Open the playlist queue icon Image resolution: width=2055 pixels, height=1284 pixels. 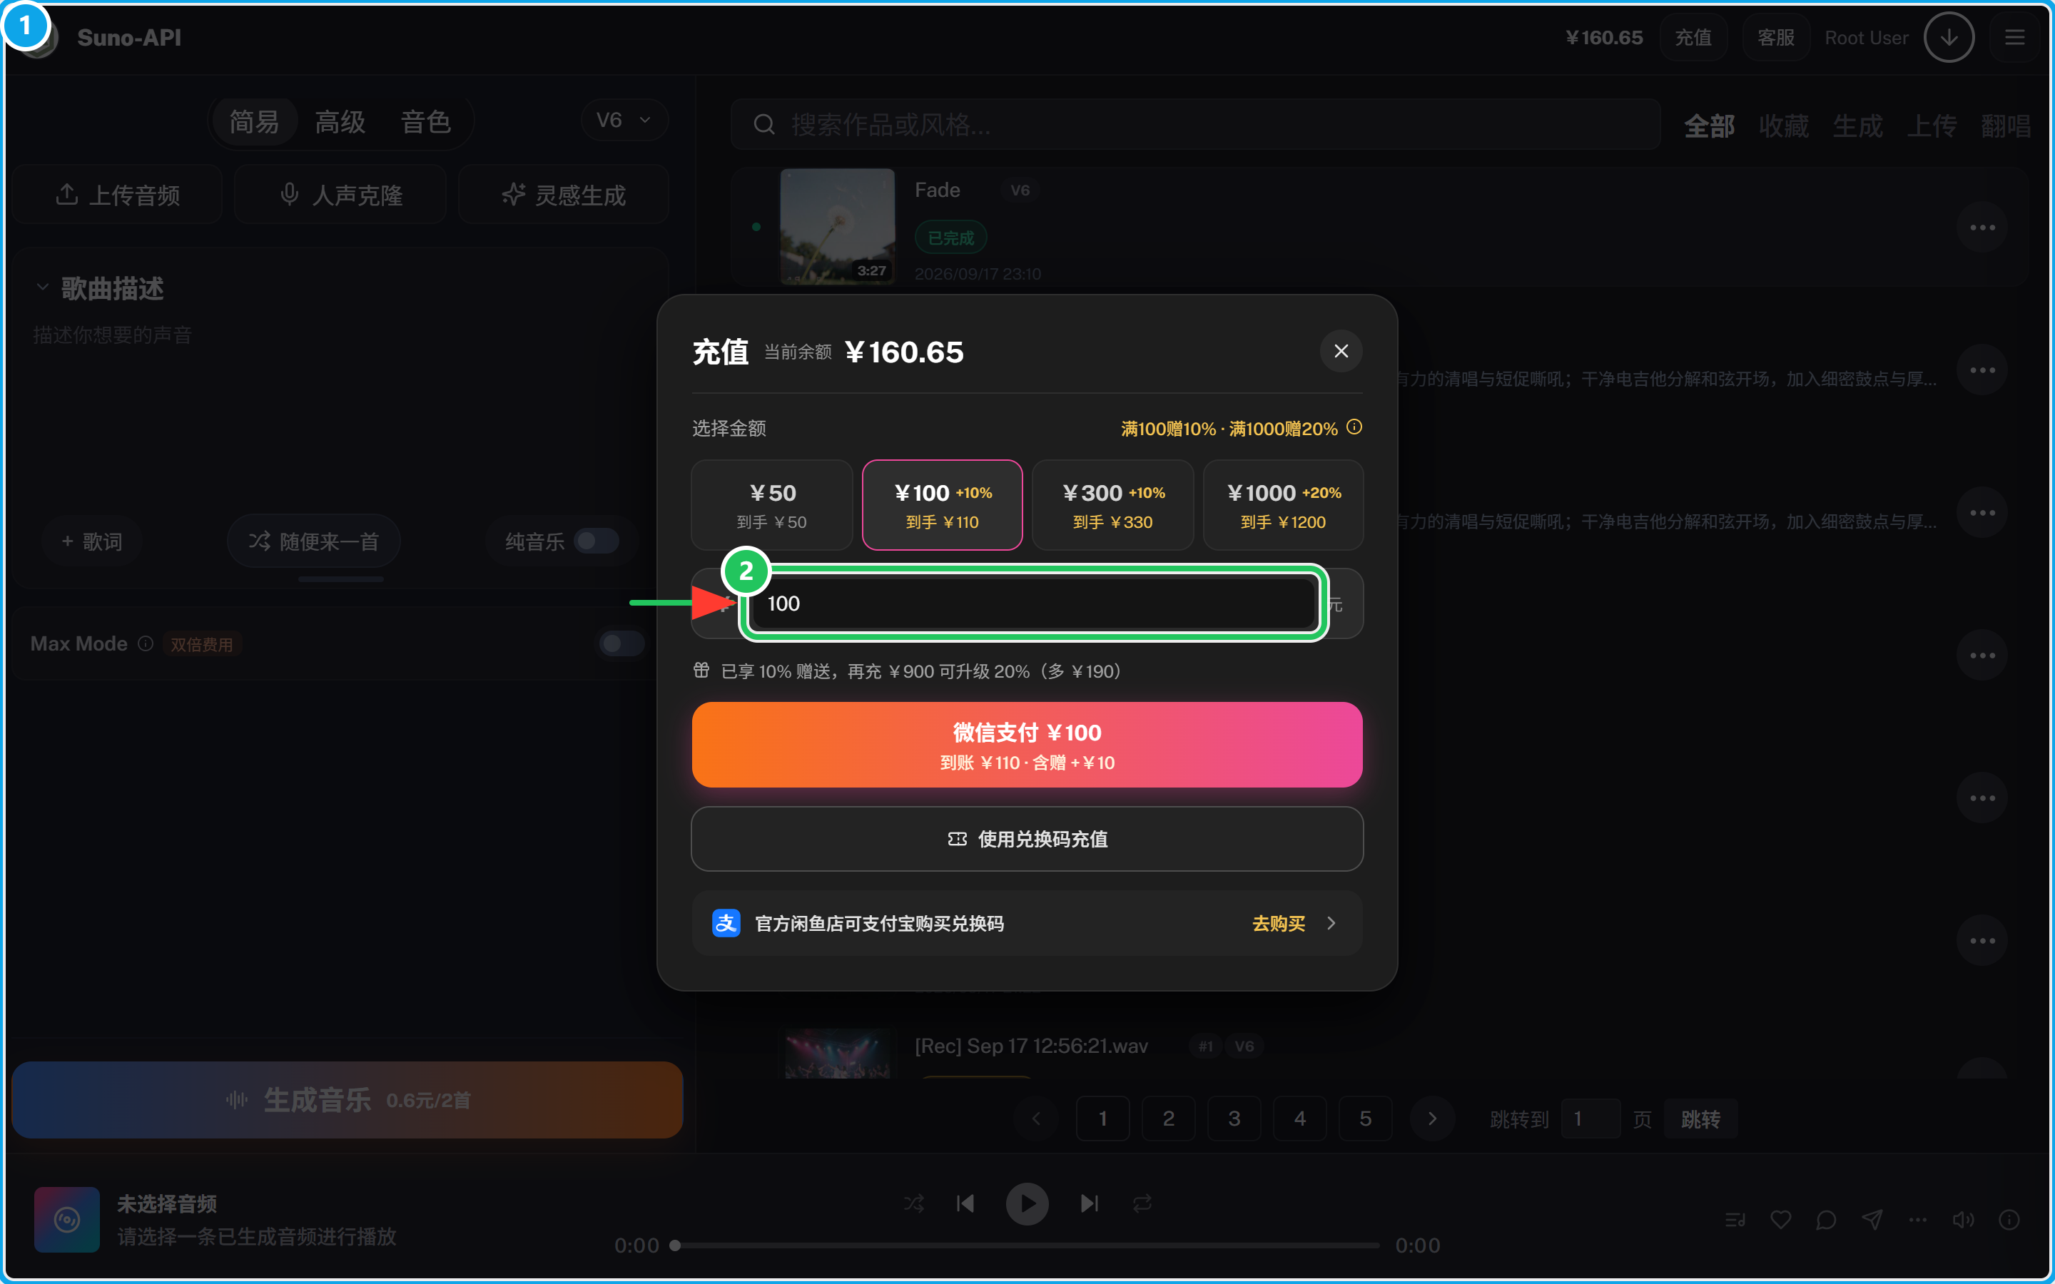click(x=1735, y=1221)
